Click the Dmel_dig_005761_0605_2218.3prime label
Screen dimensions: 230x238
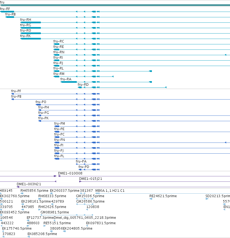[85, 218]
